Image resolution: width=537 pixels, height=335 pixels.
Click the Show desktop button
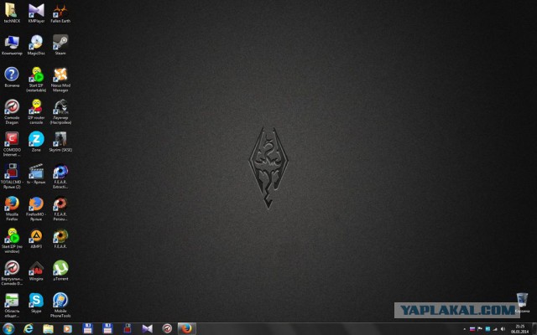point(534,328)
